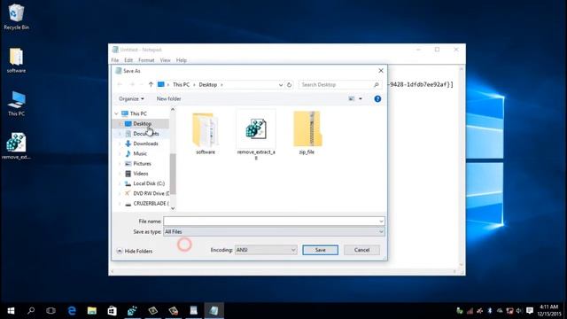Click This PC in the address breadcrumb
This screenshot has height=319, width=567.
[x=181, y=85]
